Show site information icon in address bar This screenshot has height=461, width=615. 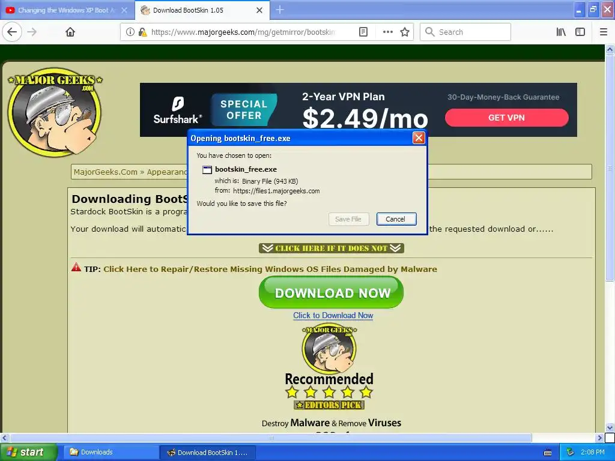[130, 32]
